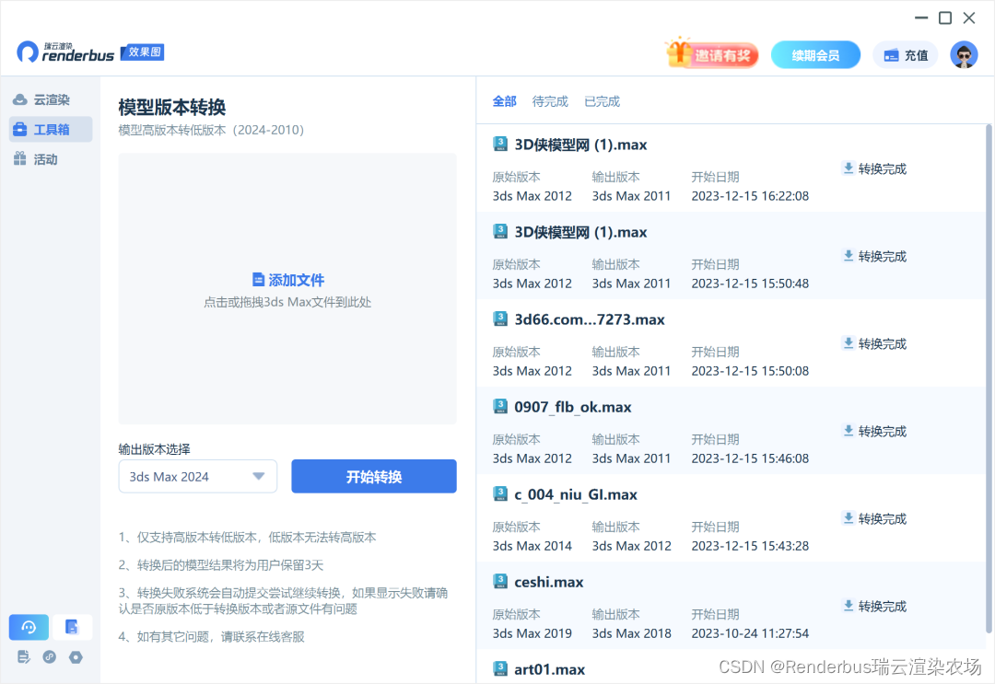Image resolution: width=995 pixels, height=684 pixels.
Task: Click the date 2023-12-15 15:50:48
Action: coord(750,284)
